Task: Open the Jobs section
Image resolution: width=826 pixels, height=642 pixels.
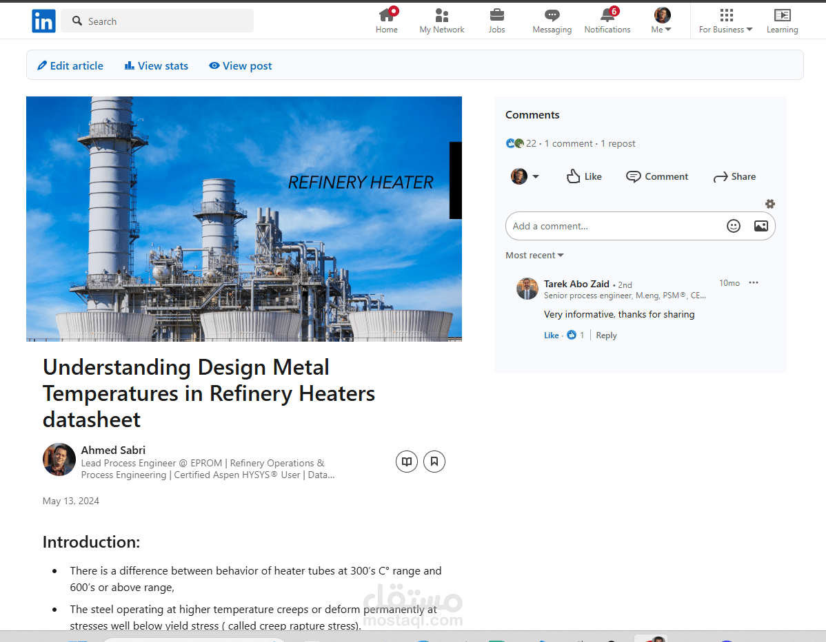Action: pos(496,21)
